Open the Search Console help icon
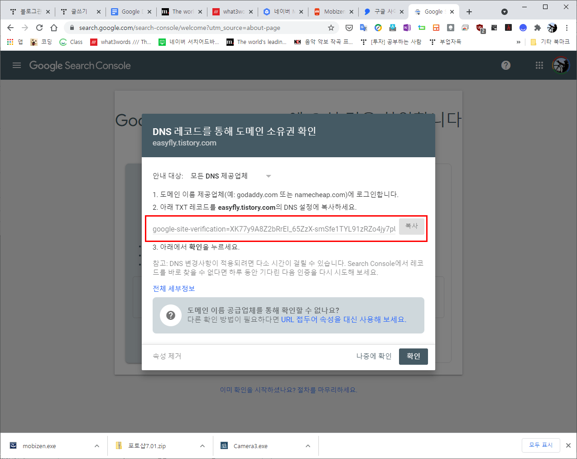577x459 pixels. click(506, 65)
